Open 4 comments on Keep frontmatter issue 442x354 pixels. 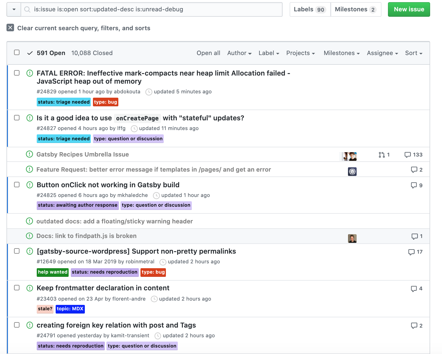tap(417, 289)
